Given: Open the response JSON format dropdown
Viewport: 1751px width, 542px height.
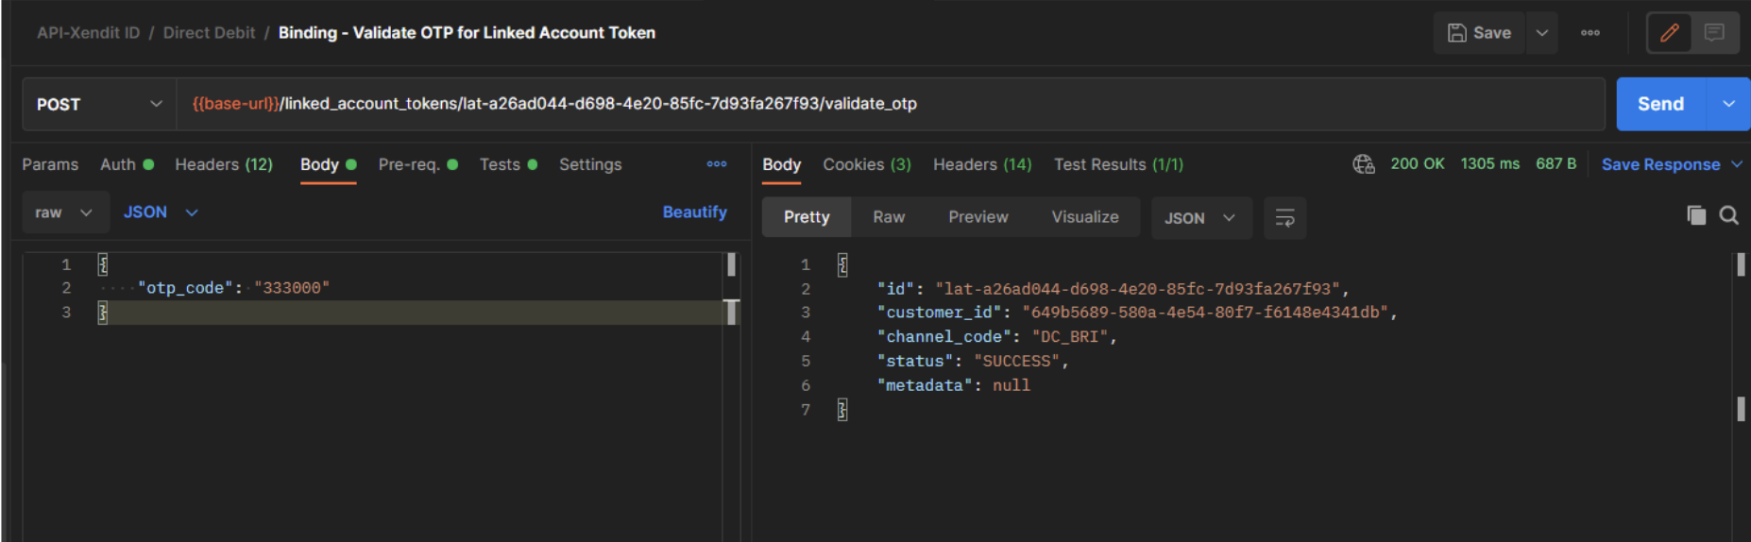Looking at the screenshot, I should tap(1200, 218).
